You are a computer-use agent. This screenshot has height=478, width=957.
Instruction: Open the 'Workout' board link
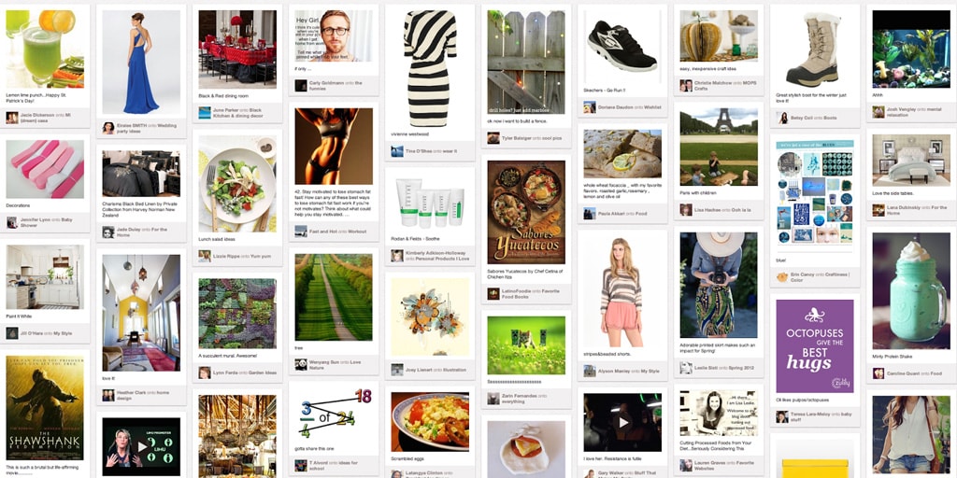tap(358, 232)
